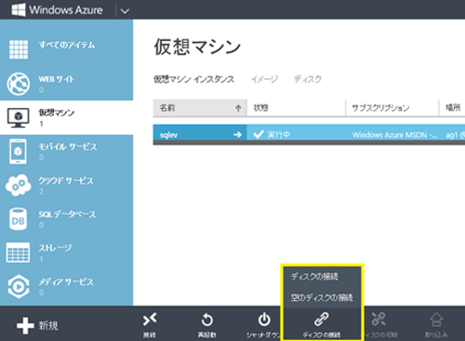465x341 pixels.
Task: Click the ディスクの切断 broken link icon
Action: (x=379, y=320)
